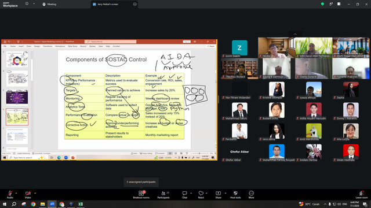Collapse the gallery with the up chevron
The width and height of the screenshot is (371, 208).
pos(295,34)
